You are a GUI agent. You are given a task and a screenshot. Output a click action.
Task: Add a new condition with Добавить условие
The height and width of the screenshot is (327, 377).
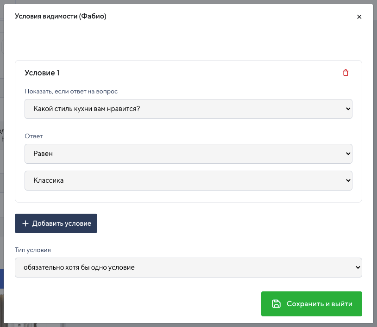(56, 223)
